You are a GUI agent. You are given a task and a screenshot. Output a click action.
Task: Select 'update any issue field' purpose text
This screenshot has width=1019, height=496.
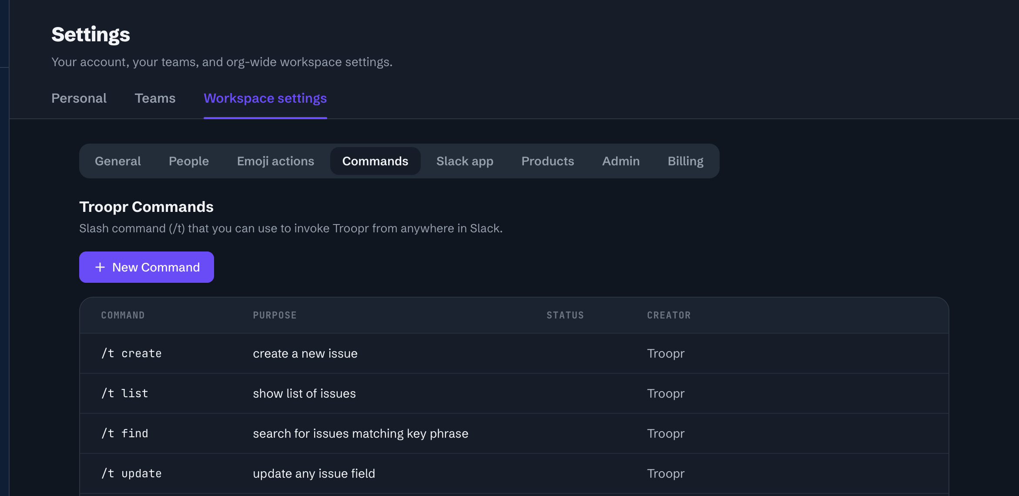(314, 473)
